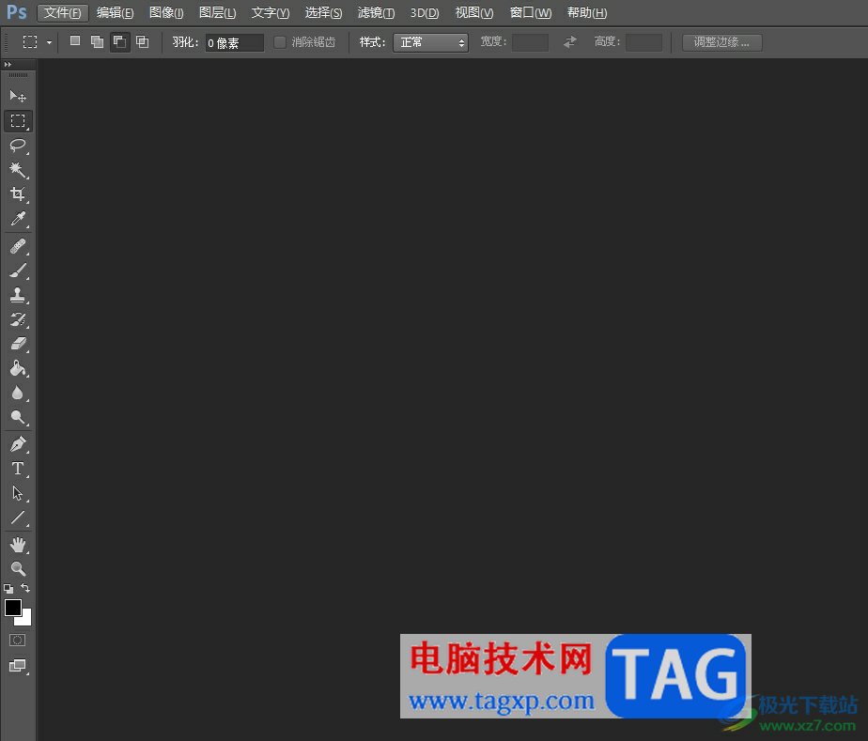
Task: Open the 窗口(W) menu
Action: click(x=531, y=13)
